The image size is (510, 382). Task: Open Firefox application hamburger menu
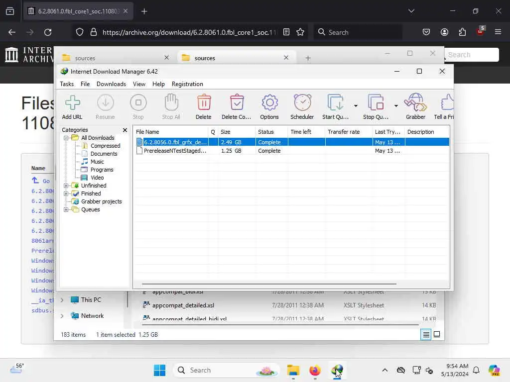coord(498,32)
